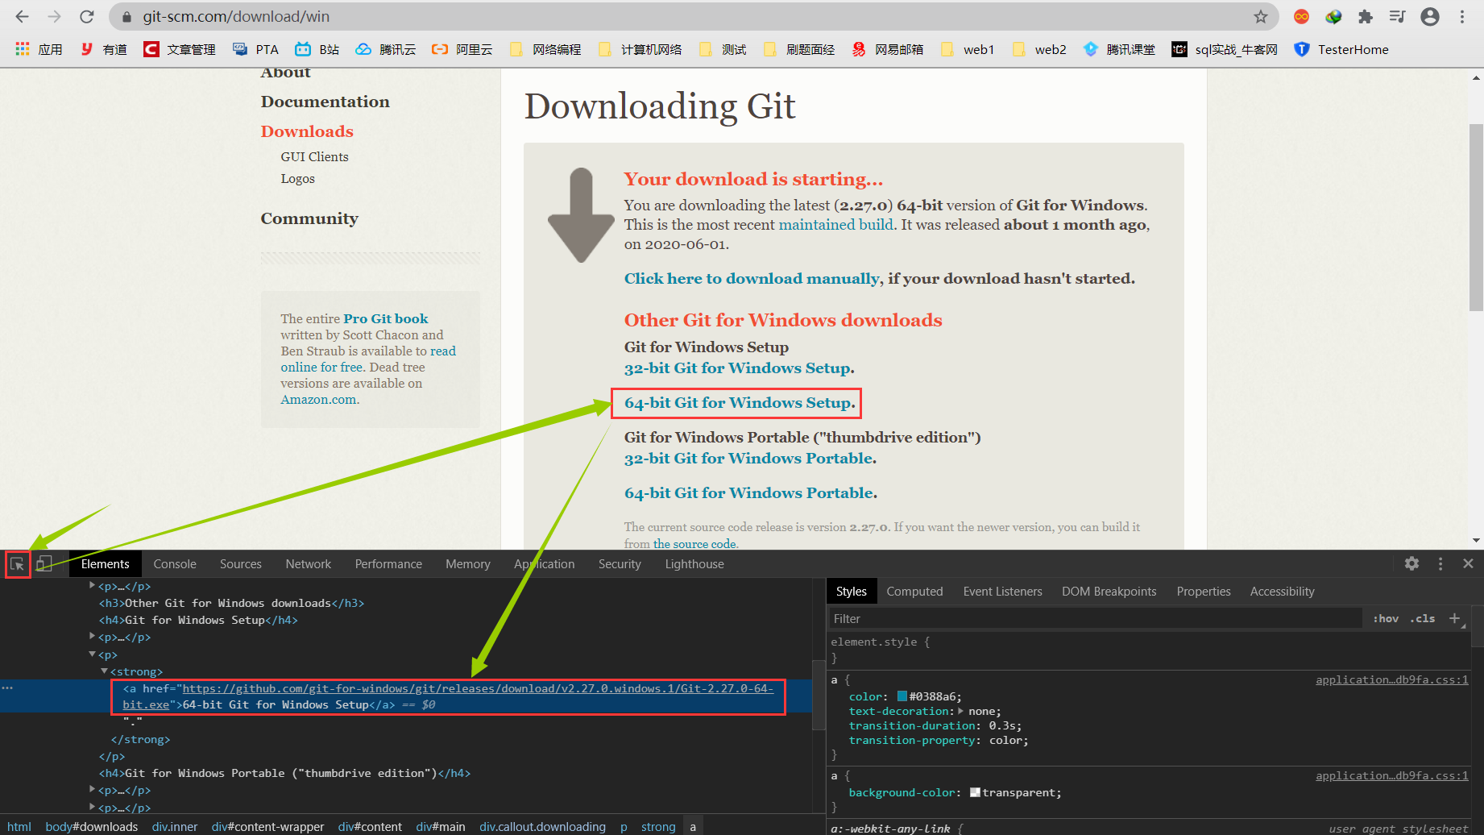Open the web2 bookmark folder

[1039, 49]
